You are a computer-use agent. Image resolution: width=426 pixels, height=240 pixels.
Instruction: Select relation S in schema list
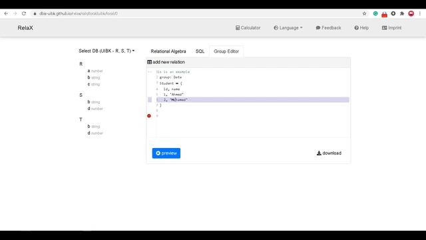coord(81,95)
